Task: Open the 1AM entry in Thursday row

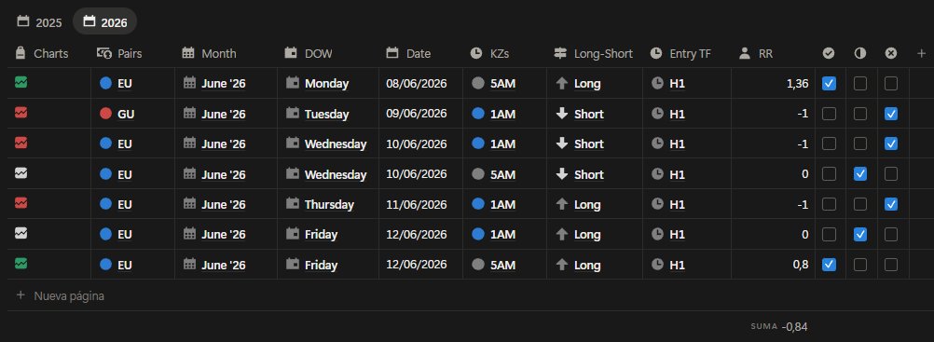Action: (502, 204)
